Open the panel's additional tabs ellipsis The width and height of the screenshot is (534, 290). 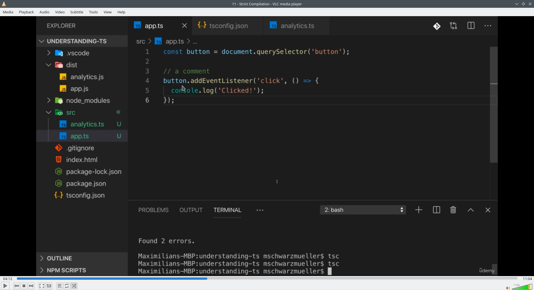pos(260,211)
